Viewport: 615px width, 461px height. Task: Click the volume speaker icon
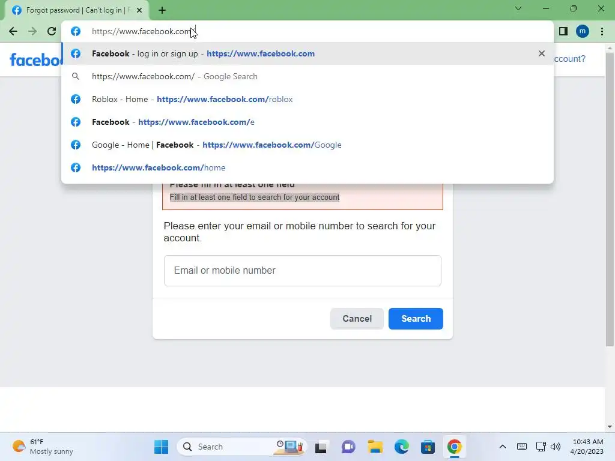(x=556, y=447)
